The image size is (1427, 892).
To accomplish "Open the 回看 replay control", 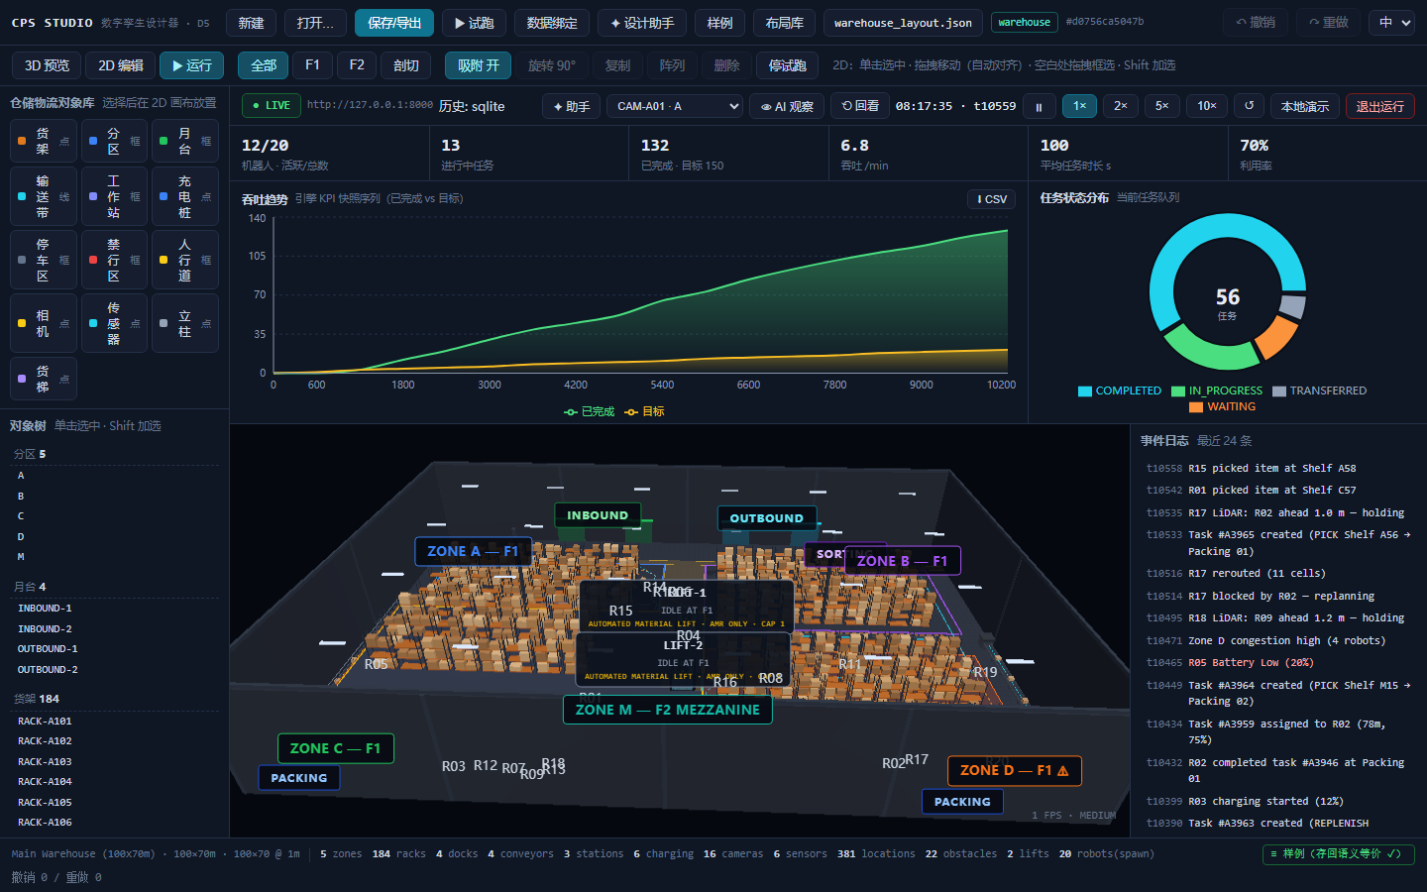I will (860, 106).
